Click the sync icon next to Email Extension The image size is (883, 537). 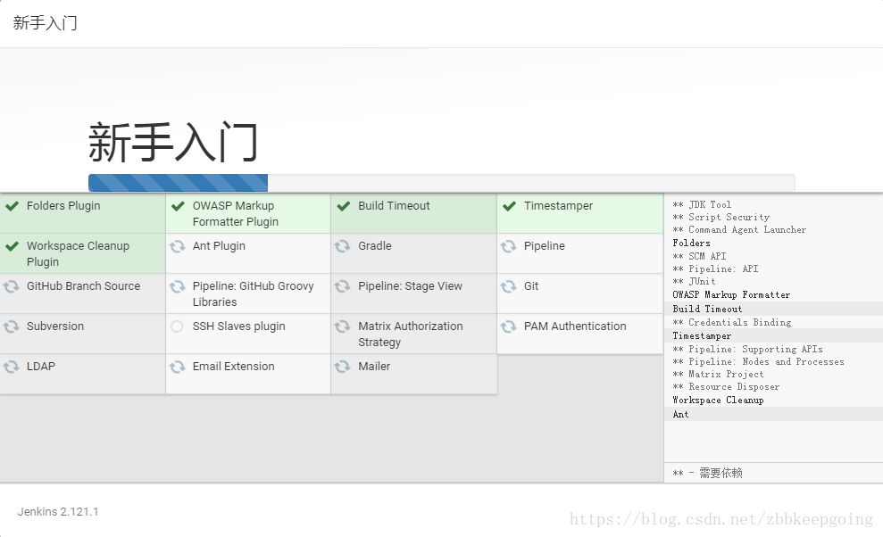point(178,367)
